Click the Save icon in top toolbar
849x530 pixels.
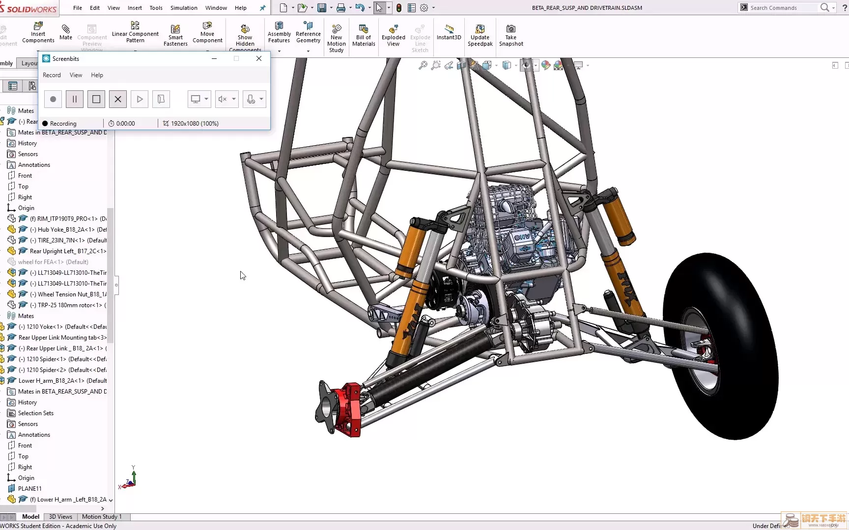322,8
